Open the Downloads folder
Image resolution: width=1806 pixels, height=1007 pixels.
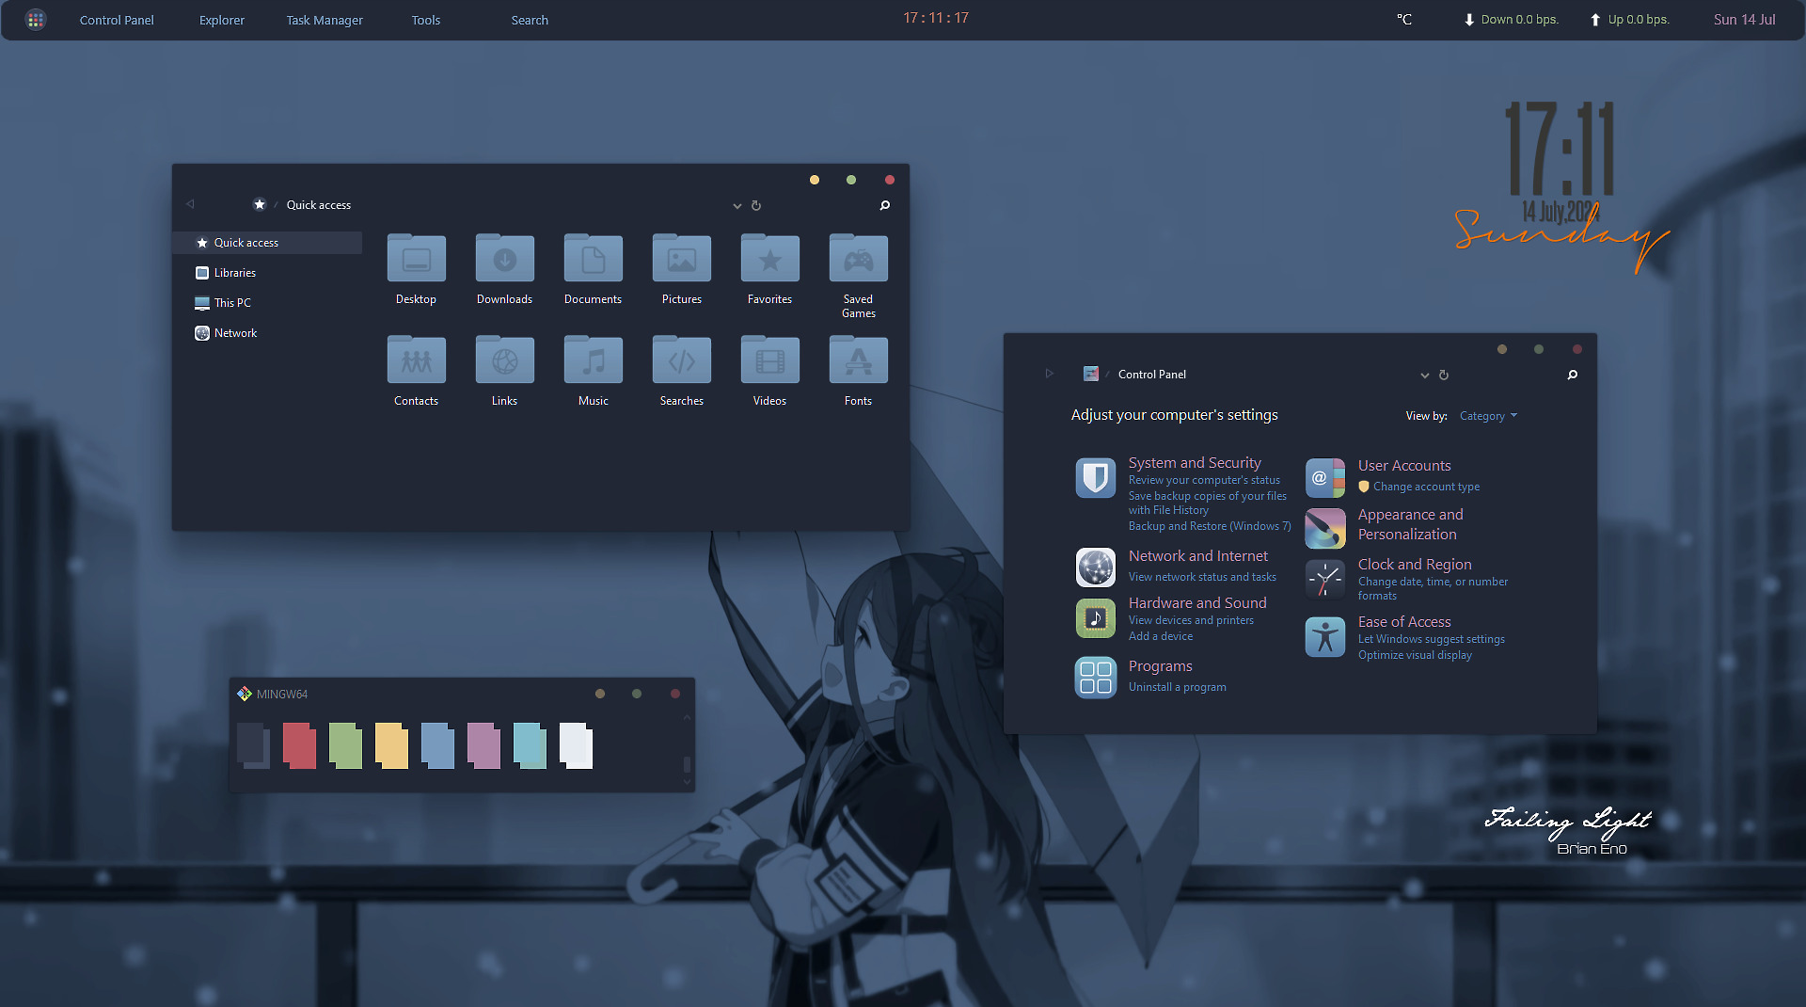[504, 257]
